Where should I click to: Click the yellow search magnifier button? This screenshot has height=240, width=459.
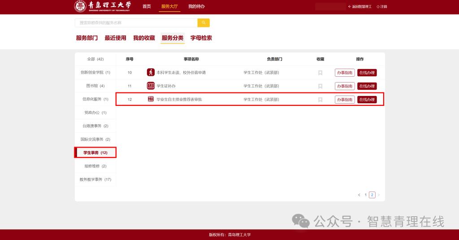click(204, 22)
